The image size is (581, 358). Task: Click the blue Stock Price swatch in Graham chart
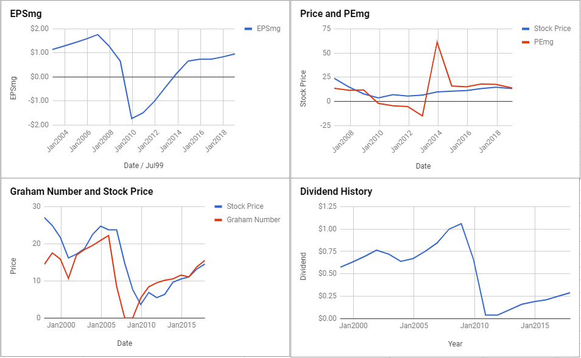click(218, 206)
